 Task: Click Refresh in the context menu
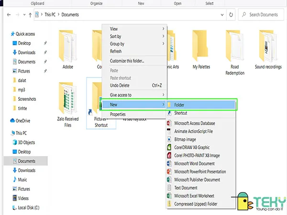point(116,51)
